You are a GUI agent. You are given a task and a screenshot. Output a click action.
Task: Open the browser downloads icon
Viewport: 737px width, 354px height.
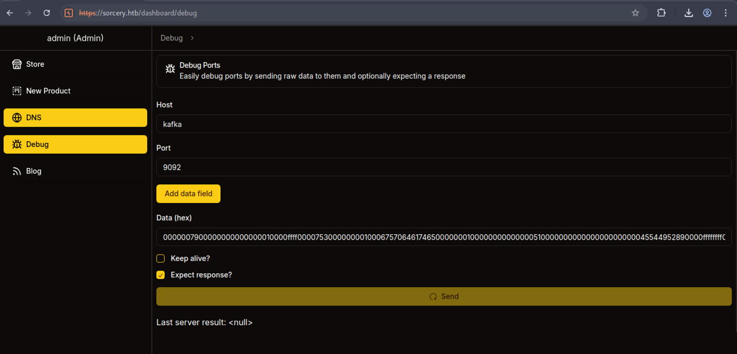[689, 13]
